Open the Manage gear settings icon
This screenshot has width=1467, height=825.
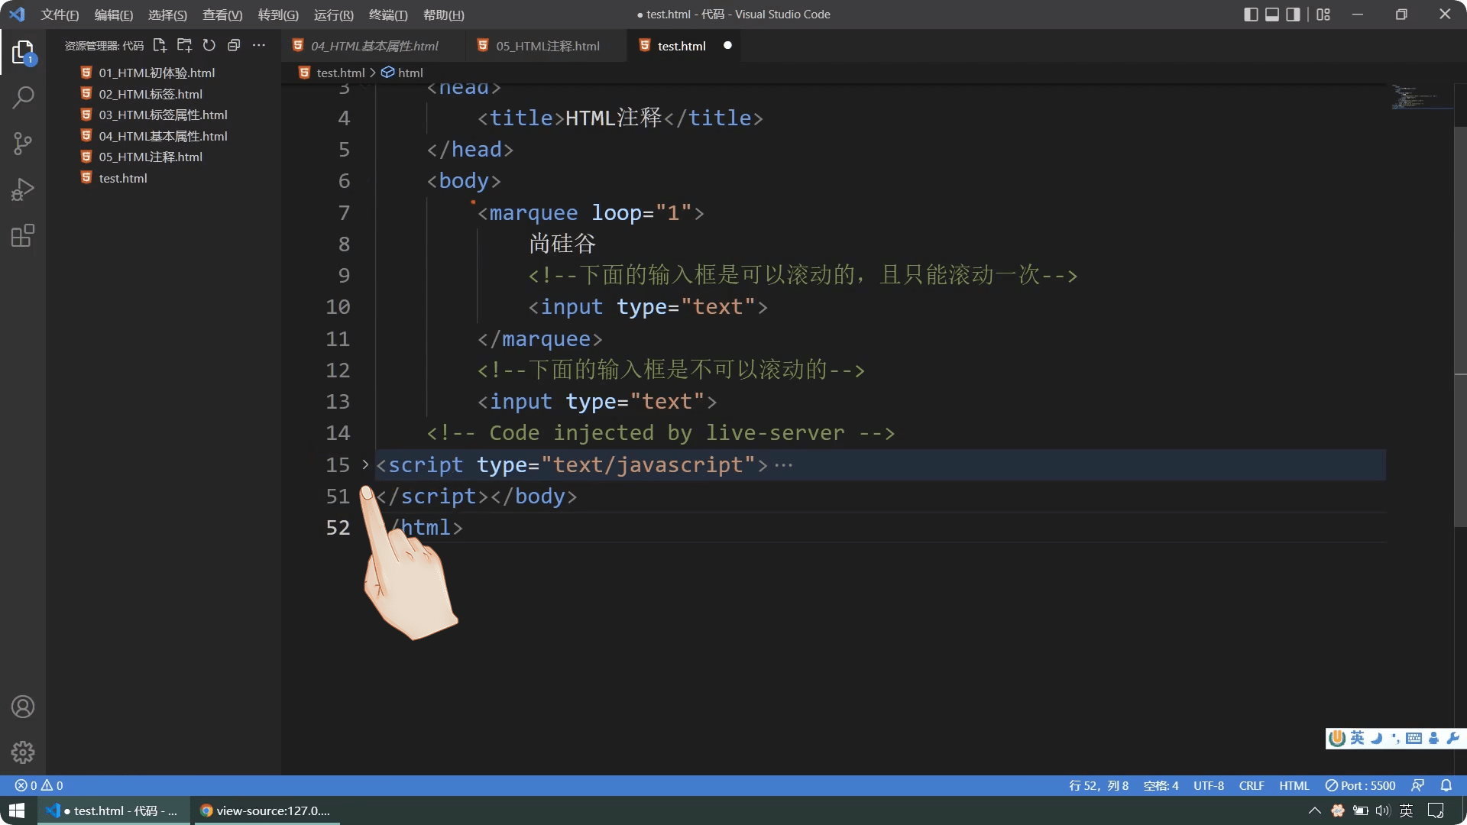[x=23, y=752]
